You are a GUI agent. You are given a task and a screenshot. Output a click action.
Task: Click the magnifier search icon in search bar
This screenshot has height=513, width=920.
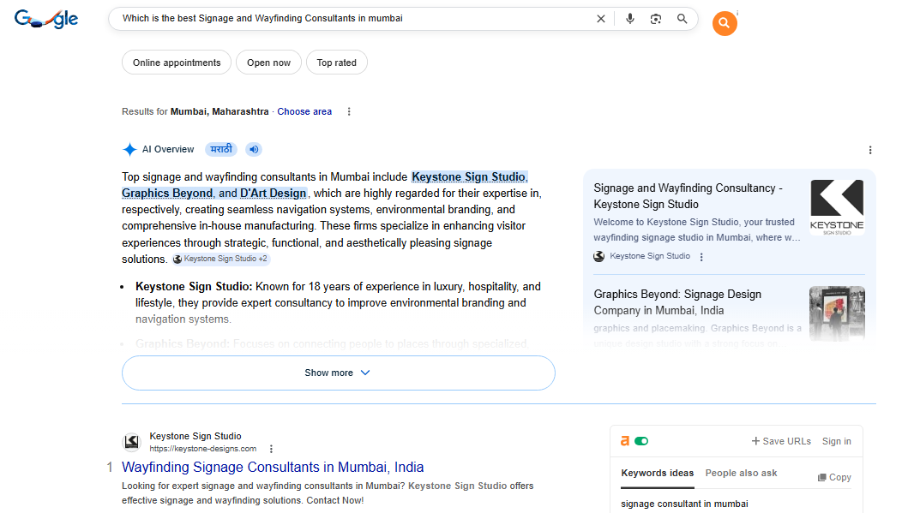click(682, 19)
